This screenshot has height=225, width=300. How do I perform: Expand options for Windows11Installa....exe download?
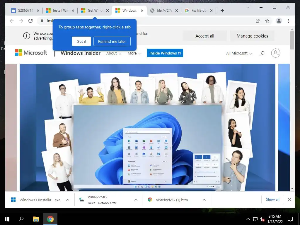(x=68, y=200)
